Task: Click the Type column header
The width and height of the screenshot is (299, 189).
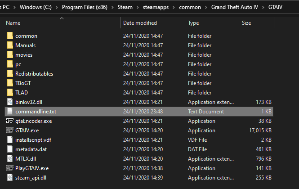Action: [193, 22]
